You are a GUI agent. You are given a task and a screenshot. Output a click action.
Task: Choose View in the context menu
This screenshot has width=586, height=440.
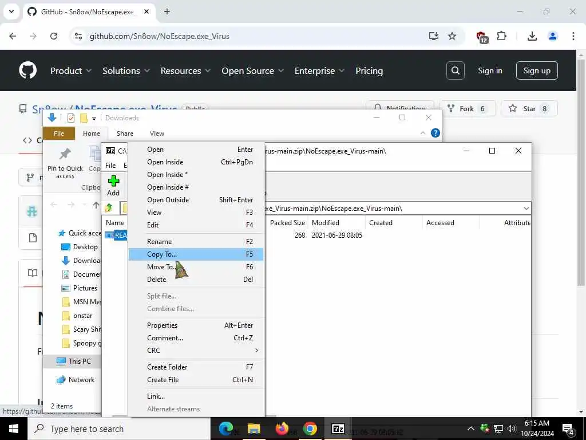pyautogui.click(x=196, y=213)
